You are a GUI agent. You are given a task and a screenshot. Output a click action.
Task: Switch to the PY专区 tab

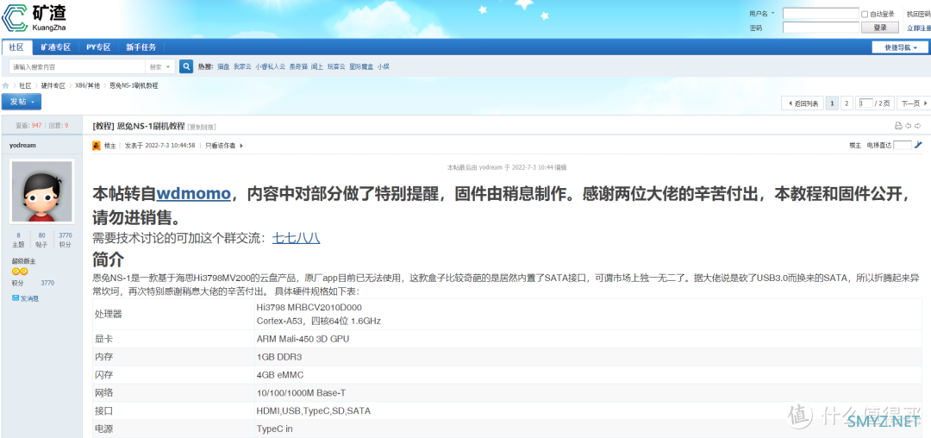point(98,47)
